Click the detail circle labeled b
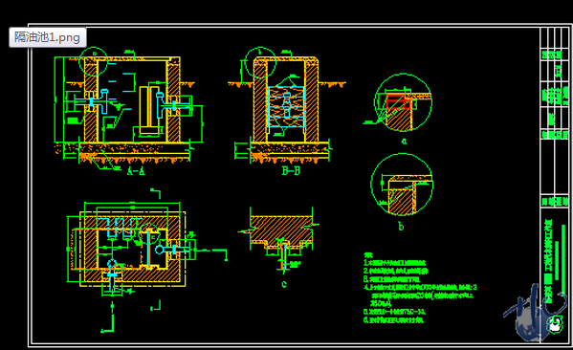The image size is (573, 350). pyautogui.click(x=402, y=185)
